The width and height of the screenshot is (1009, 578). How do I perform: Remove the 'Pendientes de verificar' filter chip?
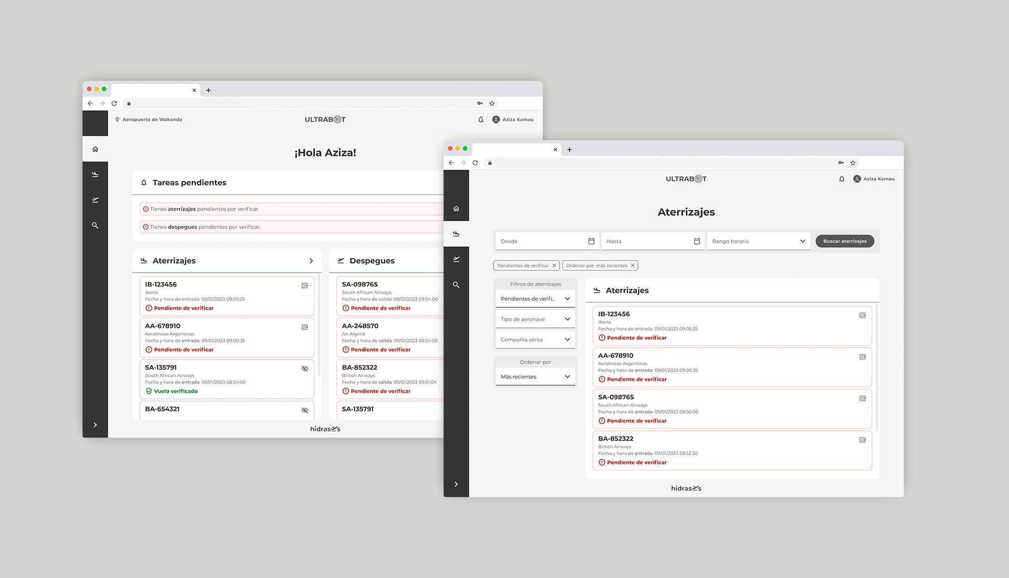[554, 266]
